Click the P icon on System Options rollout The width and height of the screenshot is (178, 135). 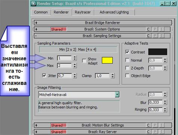coord(155,29)
